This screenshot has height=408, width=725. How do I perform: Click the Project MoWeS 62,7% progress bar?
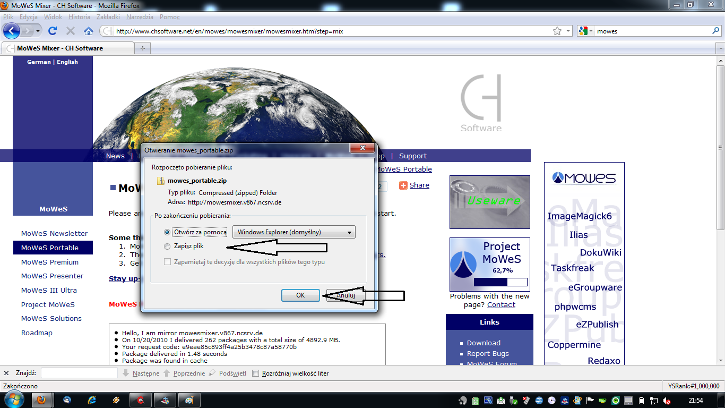coord(500,282)
